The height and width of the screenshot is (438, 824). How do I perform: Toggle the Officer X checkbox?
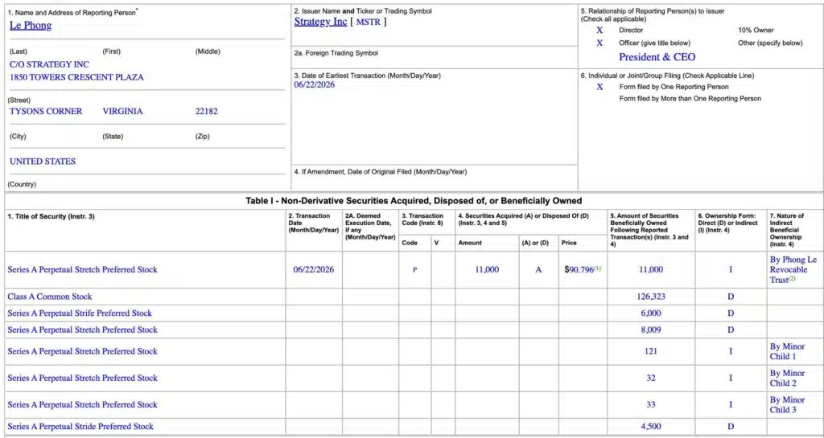(599, 43)
